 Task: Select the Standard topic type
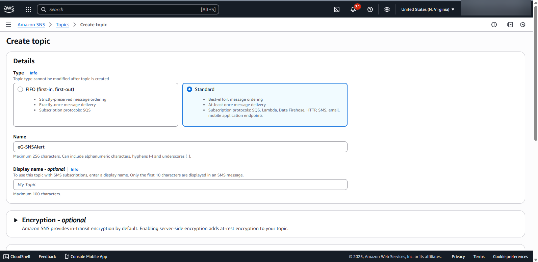point(189,89)
